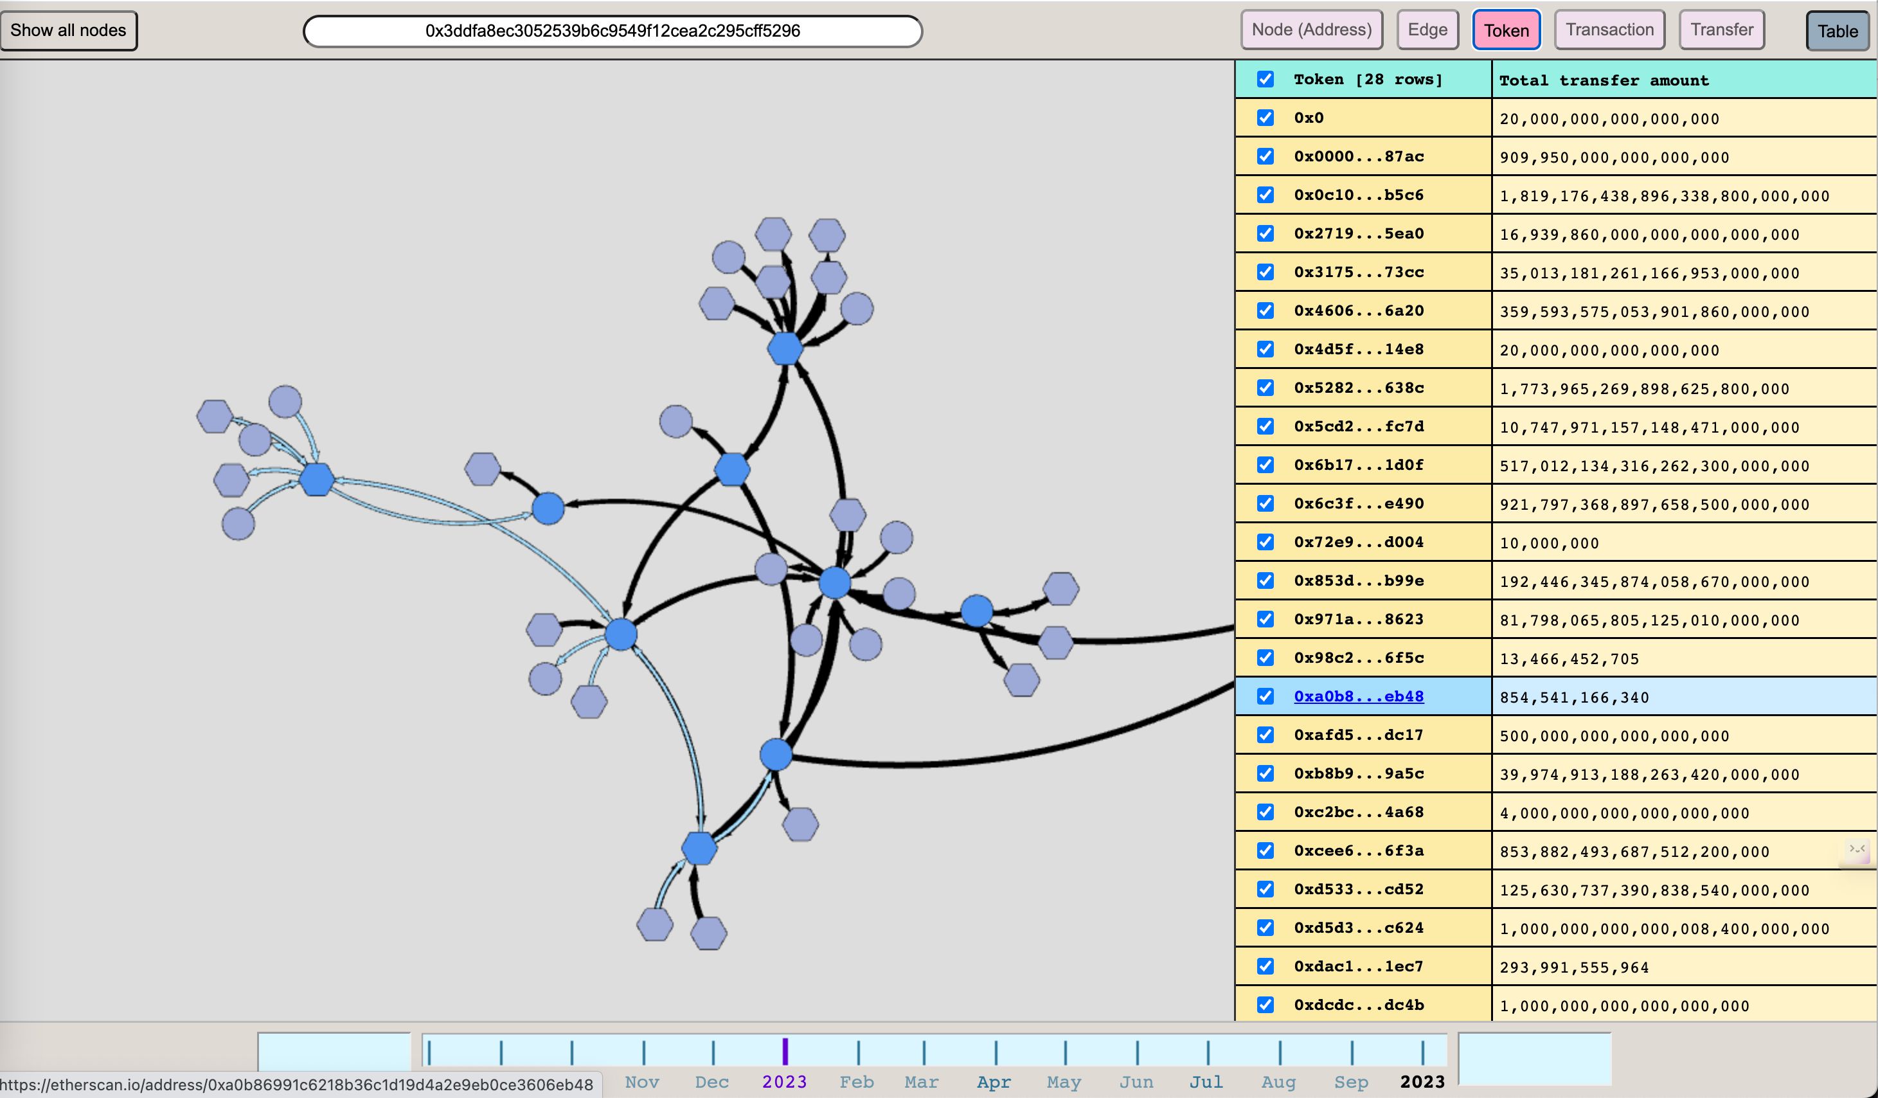This screenshot has width=1878, height=1098.
Task: Click the Apr label on the timeline
Action: [x=994, y=1083]
